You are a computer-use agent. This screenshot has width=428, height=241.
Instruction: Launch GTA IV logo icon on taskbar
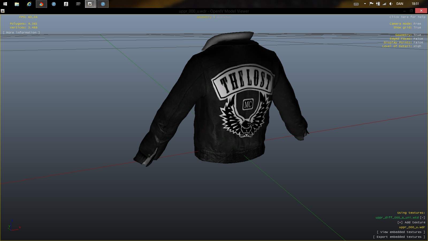click(x=78, y=4)
